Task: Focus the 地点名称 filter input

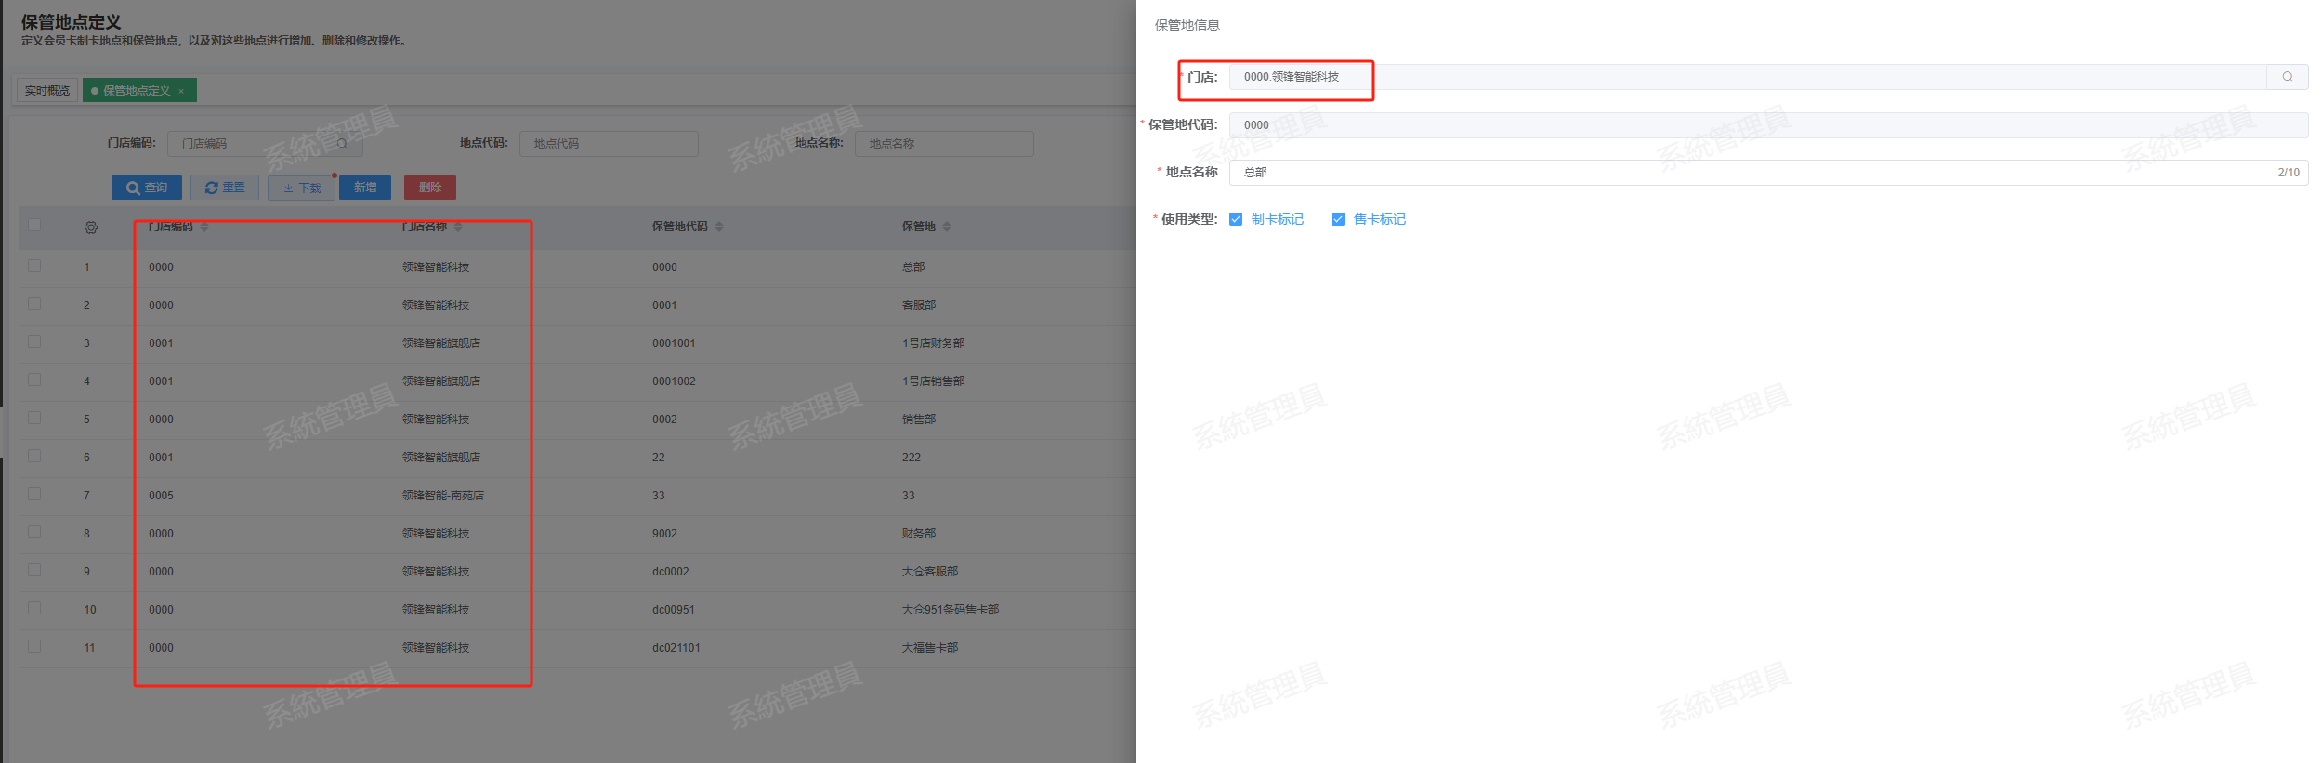Action: click(944, 144)
